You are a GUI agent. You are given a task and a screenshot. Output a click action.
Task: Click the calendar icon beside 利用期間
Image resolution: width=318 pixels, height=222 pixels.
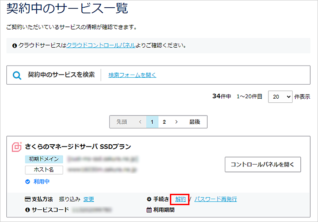[149, 210]
